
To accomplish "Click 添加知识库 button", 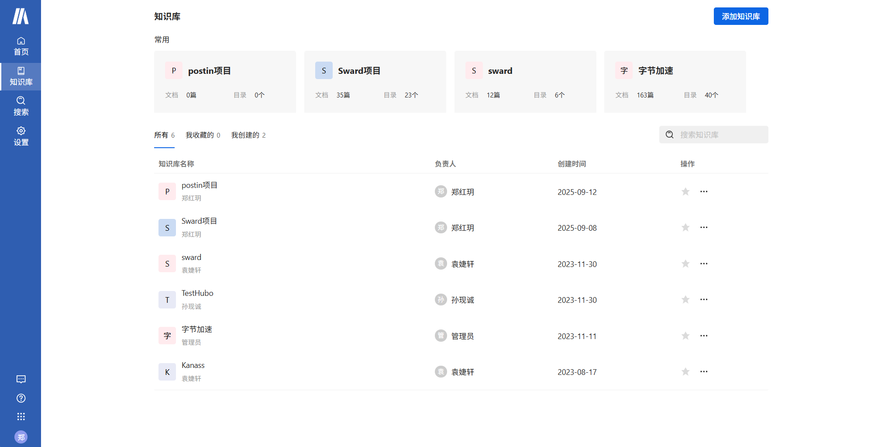I will click(741, 16).
